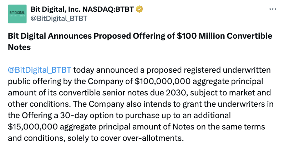Open the three-dot more options menu
Screen dimensions: 284x149
tap(273, 9)
